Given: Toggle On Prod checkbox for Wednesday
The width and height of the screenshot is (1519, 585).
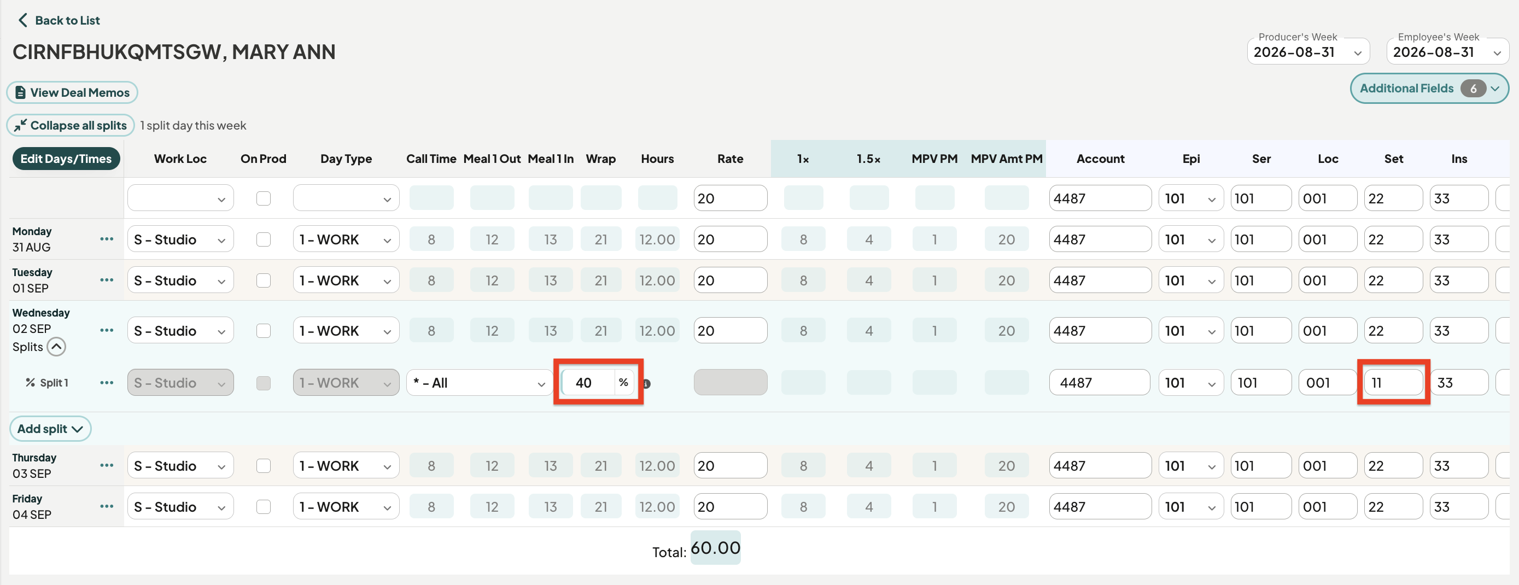Looking at the screenshot, I should pos(264,331).
